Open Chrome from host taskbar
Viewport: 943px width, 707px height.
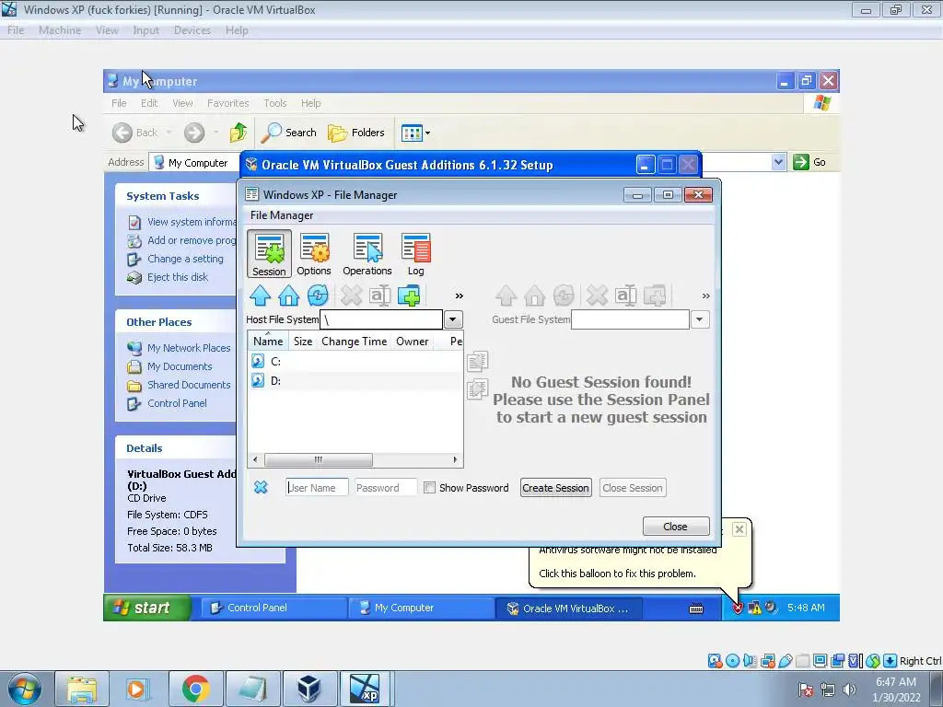pos(196,689)
